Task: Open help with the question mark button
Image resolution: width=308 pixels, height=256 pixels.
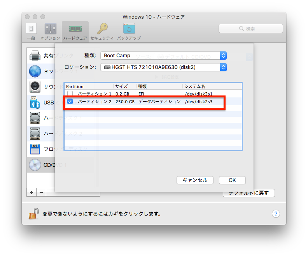Action: [276, 214]
